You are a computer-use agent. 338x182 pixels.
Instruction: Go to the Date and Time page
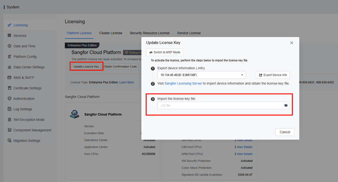click(x=24, y=46)
